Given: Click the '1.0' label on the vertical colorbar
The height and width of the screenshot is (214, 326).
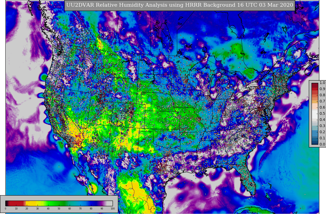Looking at the screenshot, I should (x=322, y=83).
